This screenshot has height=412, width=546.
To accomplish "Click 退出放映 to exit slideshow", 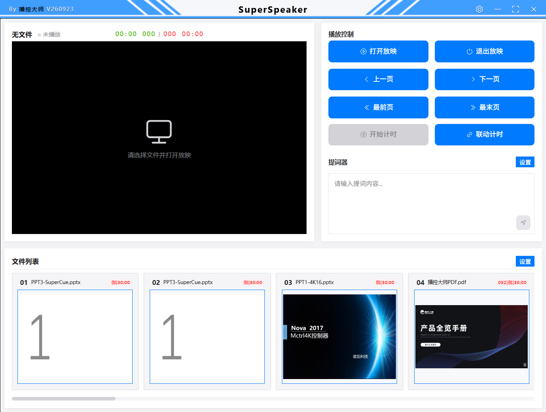I will (484, 51).
